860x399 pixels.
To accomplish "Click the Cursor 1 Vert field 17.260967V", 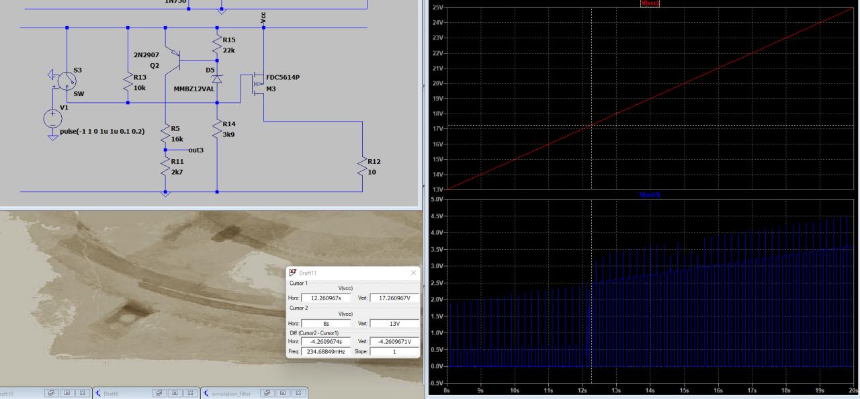I will [394, 298].
